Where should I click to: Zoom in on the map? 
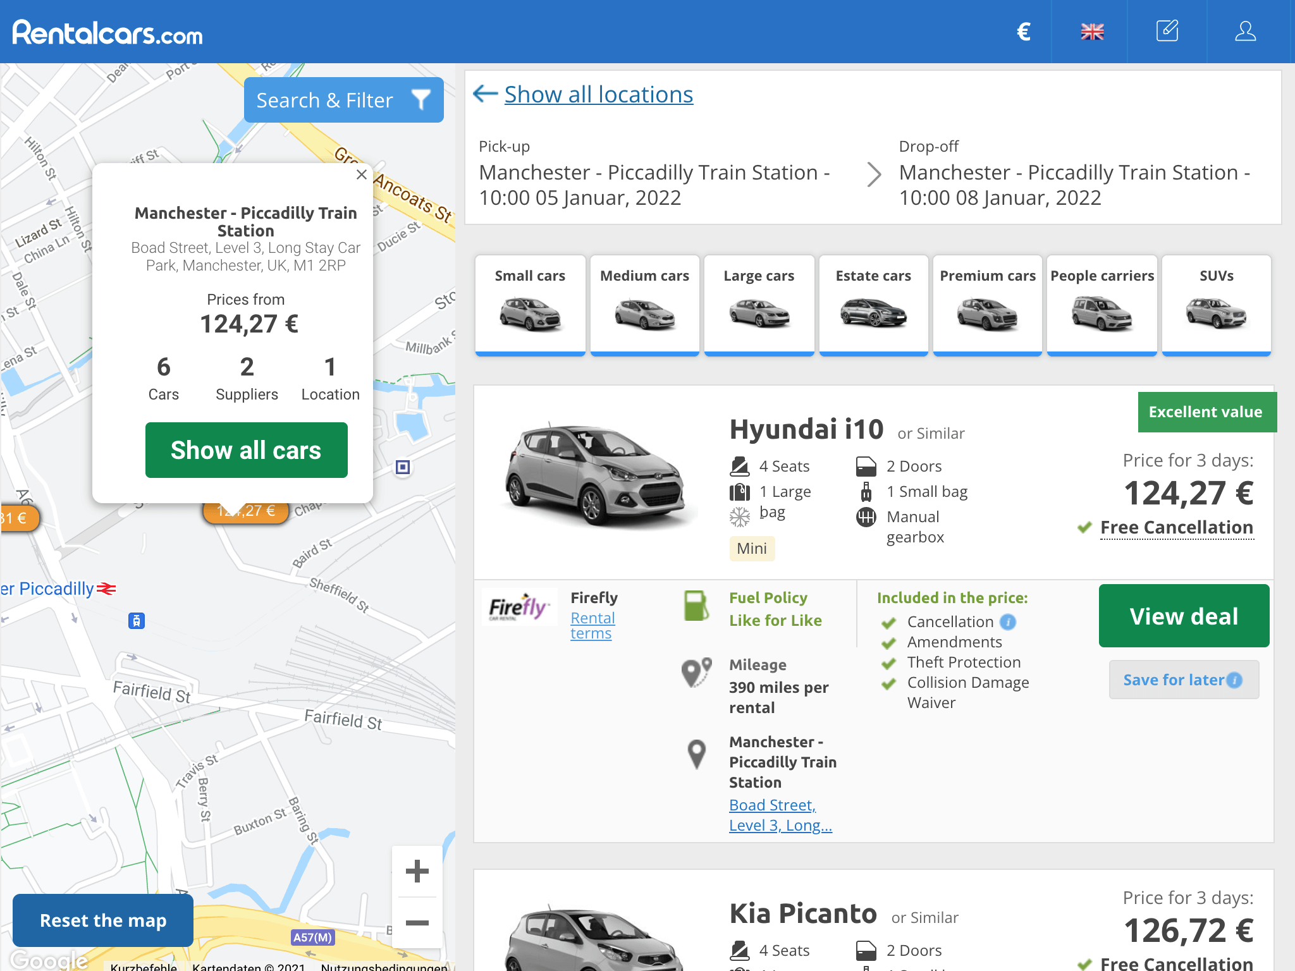tap(417, 871)
